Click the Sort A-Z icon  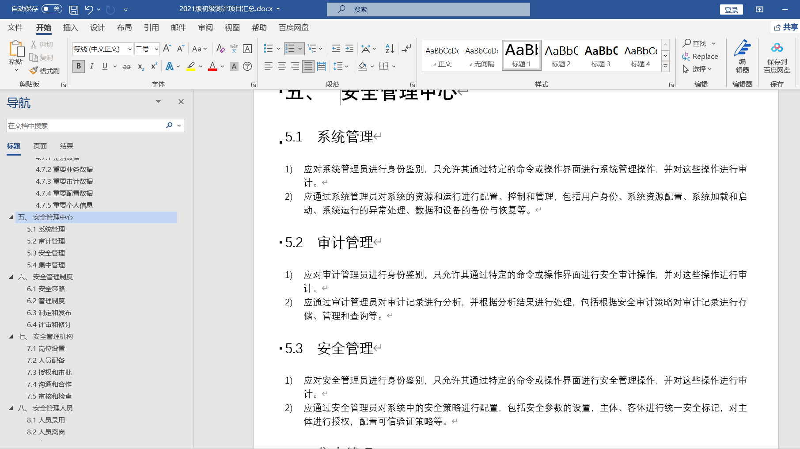click(x=390, y=49)
